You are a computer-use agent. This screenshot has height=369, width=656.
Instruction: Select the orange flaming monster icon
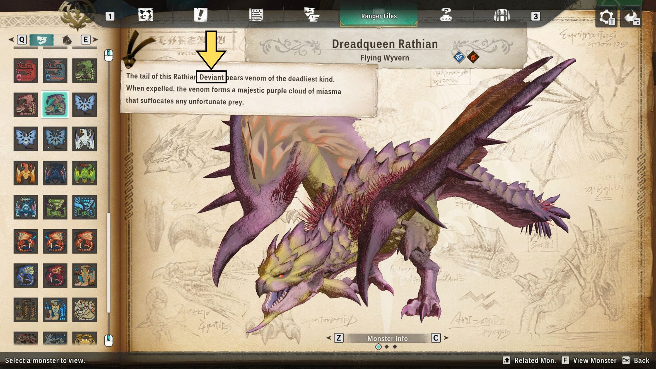[26, 173]
